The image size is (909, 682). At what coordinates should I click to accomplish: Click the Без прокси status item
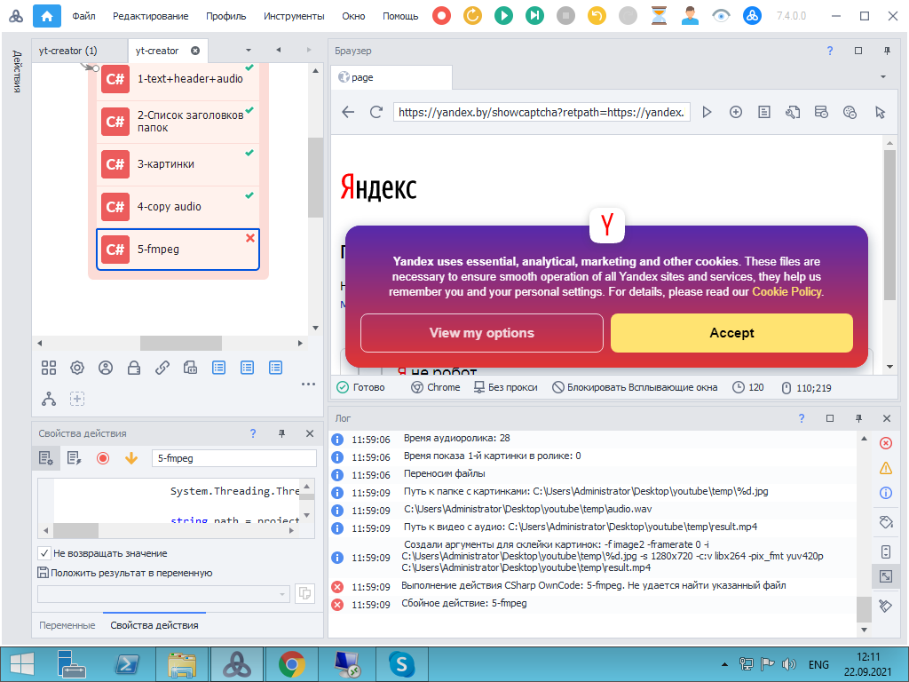click(505, 387)
